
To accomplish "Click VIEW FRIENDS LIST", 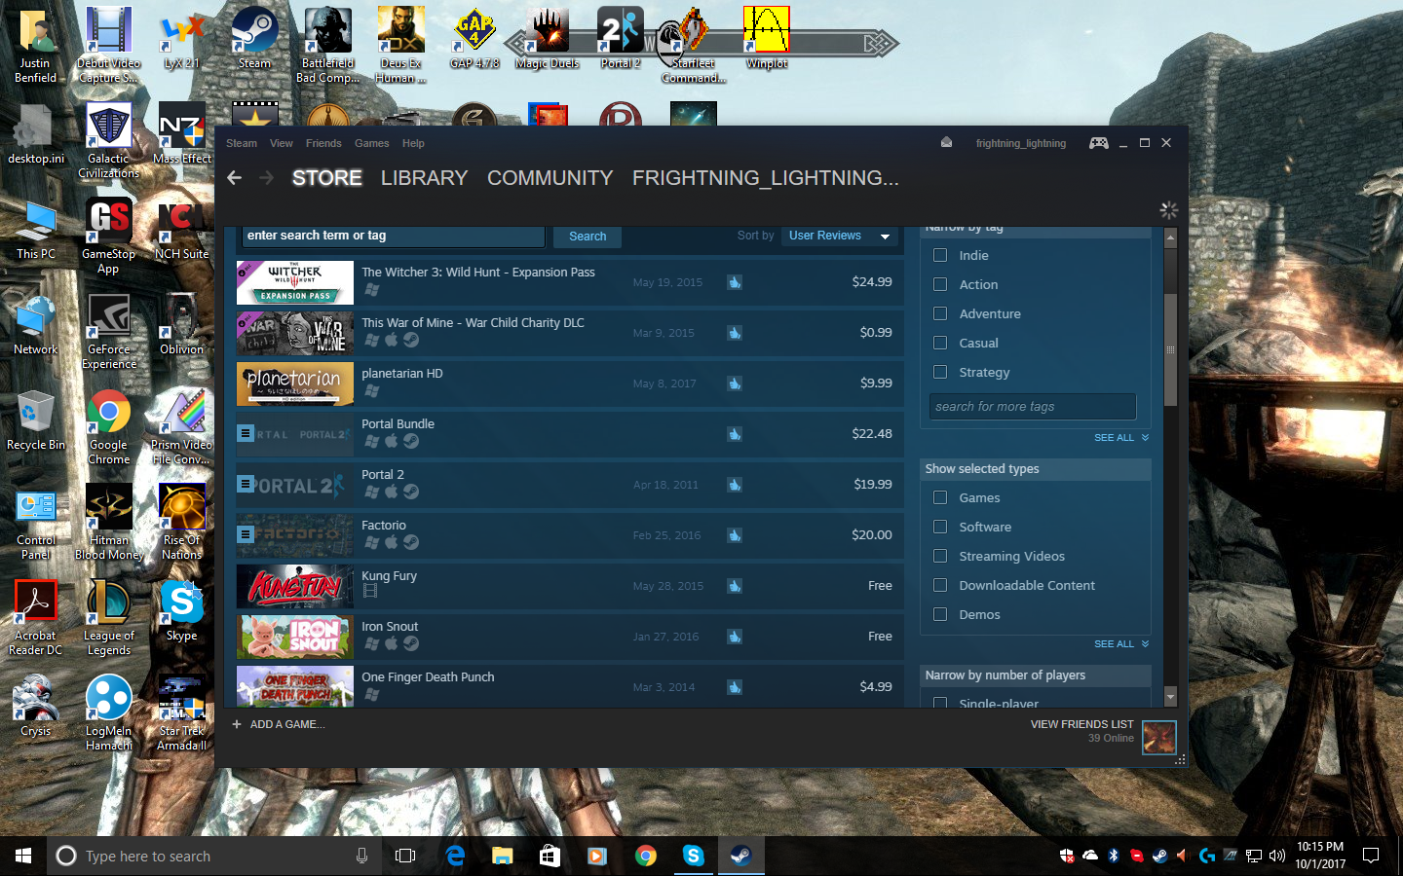I will pyautogui.click(x=1081, y=724).
